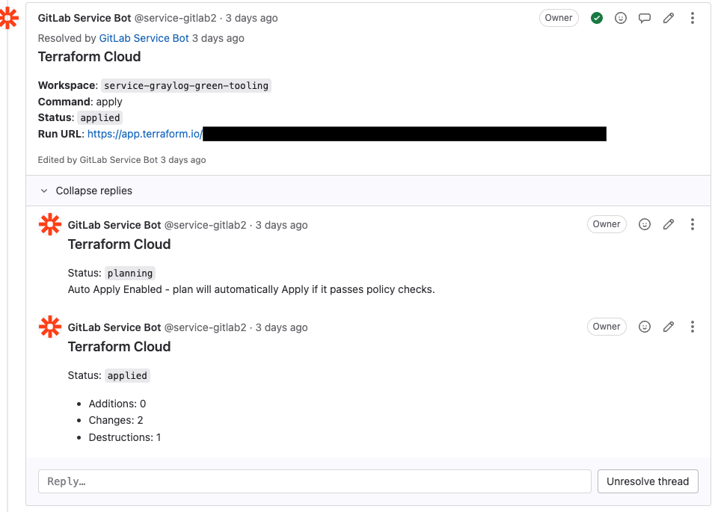Click the reply to comment speech bubble icon
The width and height of the screenshot is (715, 512).
coord(644,18)
